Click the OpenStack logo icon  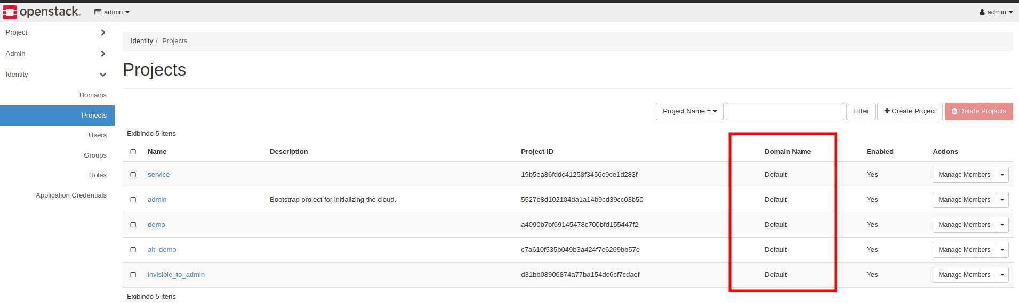pyautogui.click(x=10, y=12)
